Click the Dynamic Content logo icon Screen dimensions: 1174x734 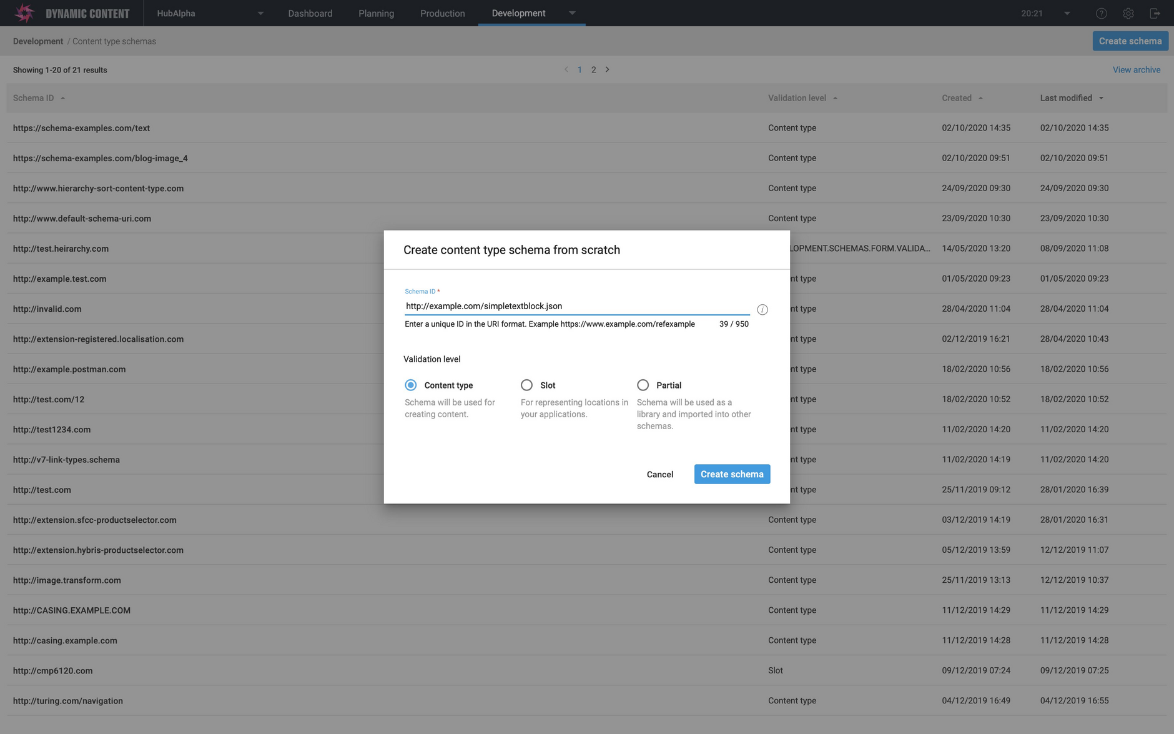(24, 12)
